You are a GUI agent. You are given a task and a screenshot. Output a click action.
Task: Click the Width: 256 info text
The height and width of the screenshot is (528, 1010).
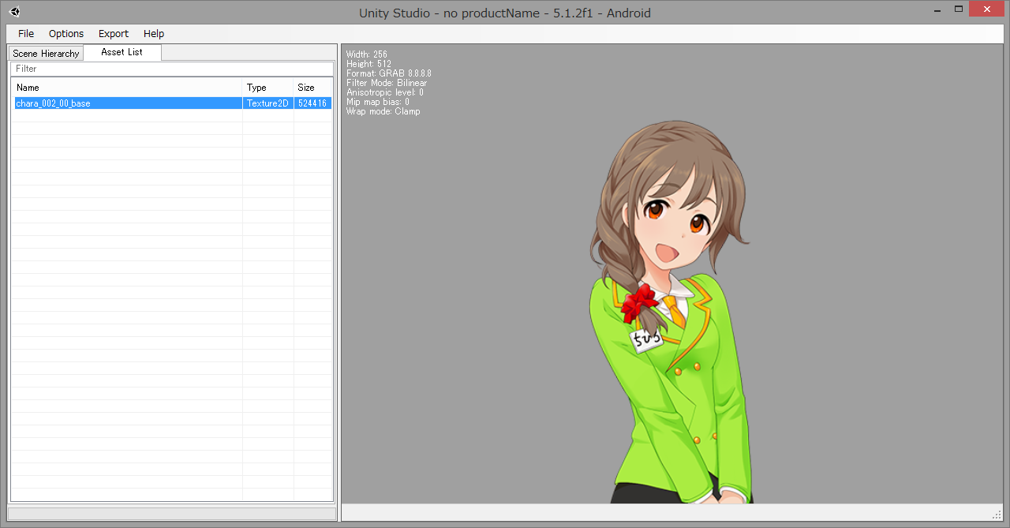click(367, 54)
